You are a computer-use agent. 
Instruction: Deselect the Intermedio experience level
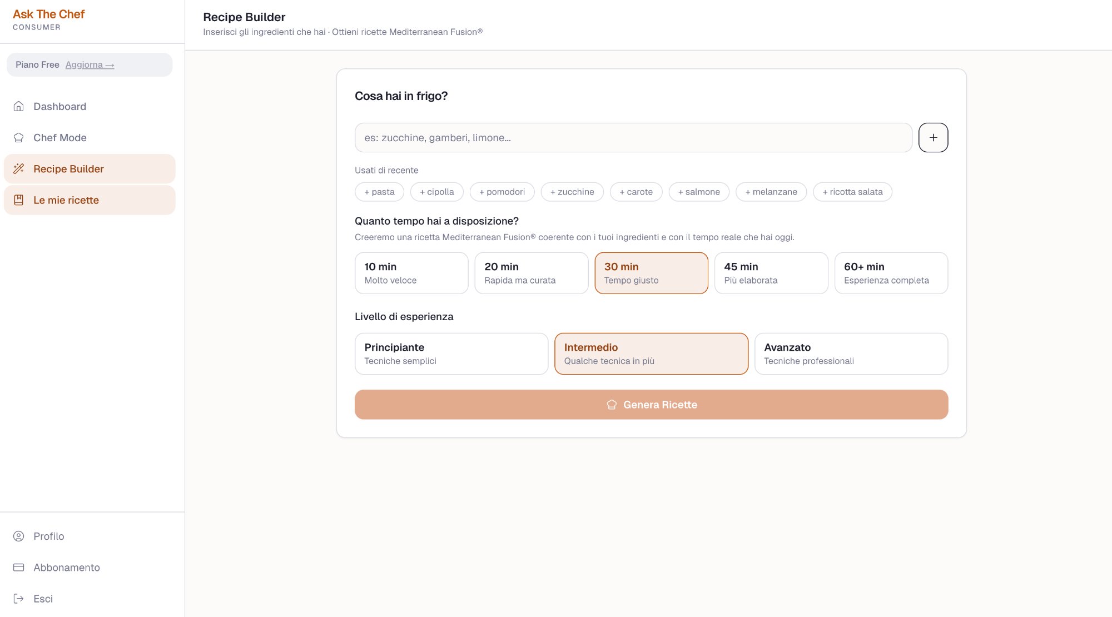(x=651, y=354)
